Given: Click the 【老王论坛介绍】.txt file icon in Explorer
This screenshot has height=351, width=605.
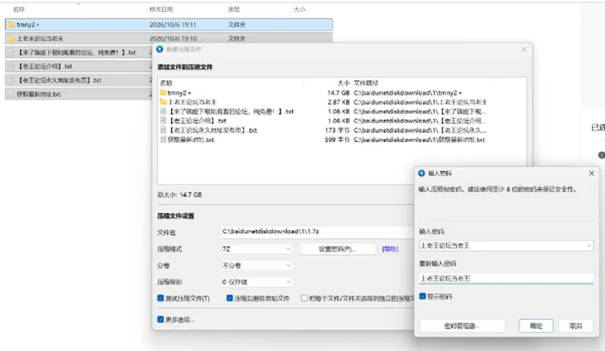Looking at the screenshot, I should click(11, 66).
